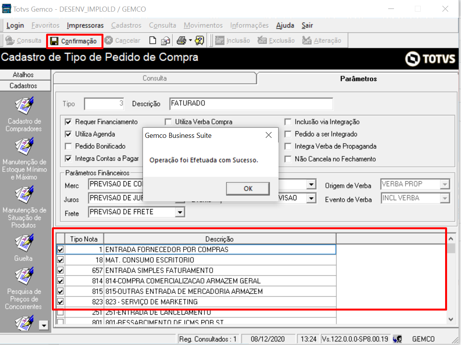Click the copy document toolbar icon
This screenshot has height=345, width=461.
[x=165, y=41]
